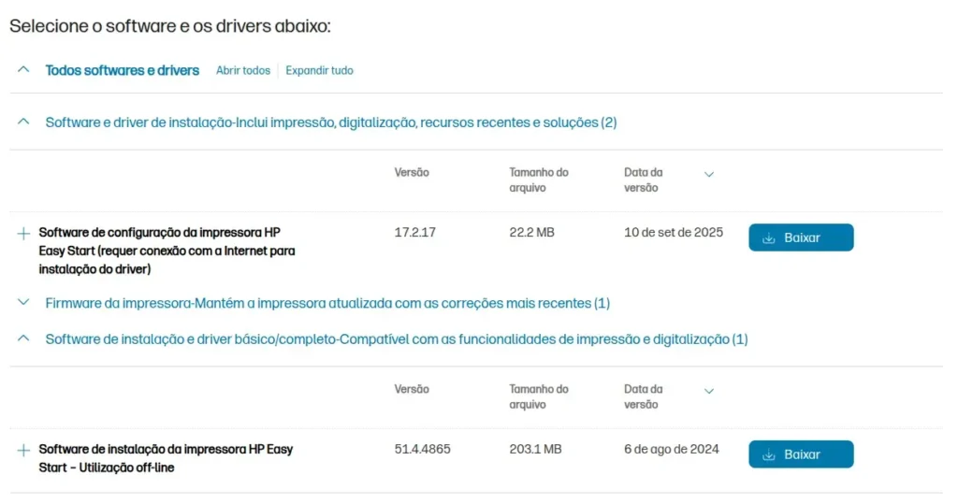Download version 17.2.17 with the Baixar button
The image size is (958, 504).
801,238
